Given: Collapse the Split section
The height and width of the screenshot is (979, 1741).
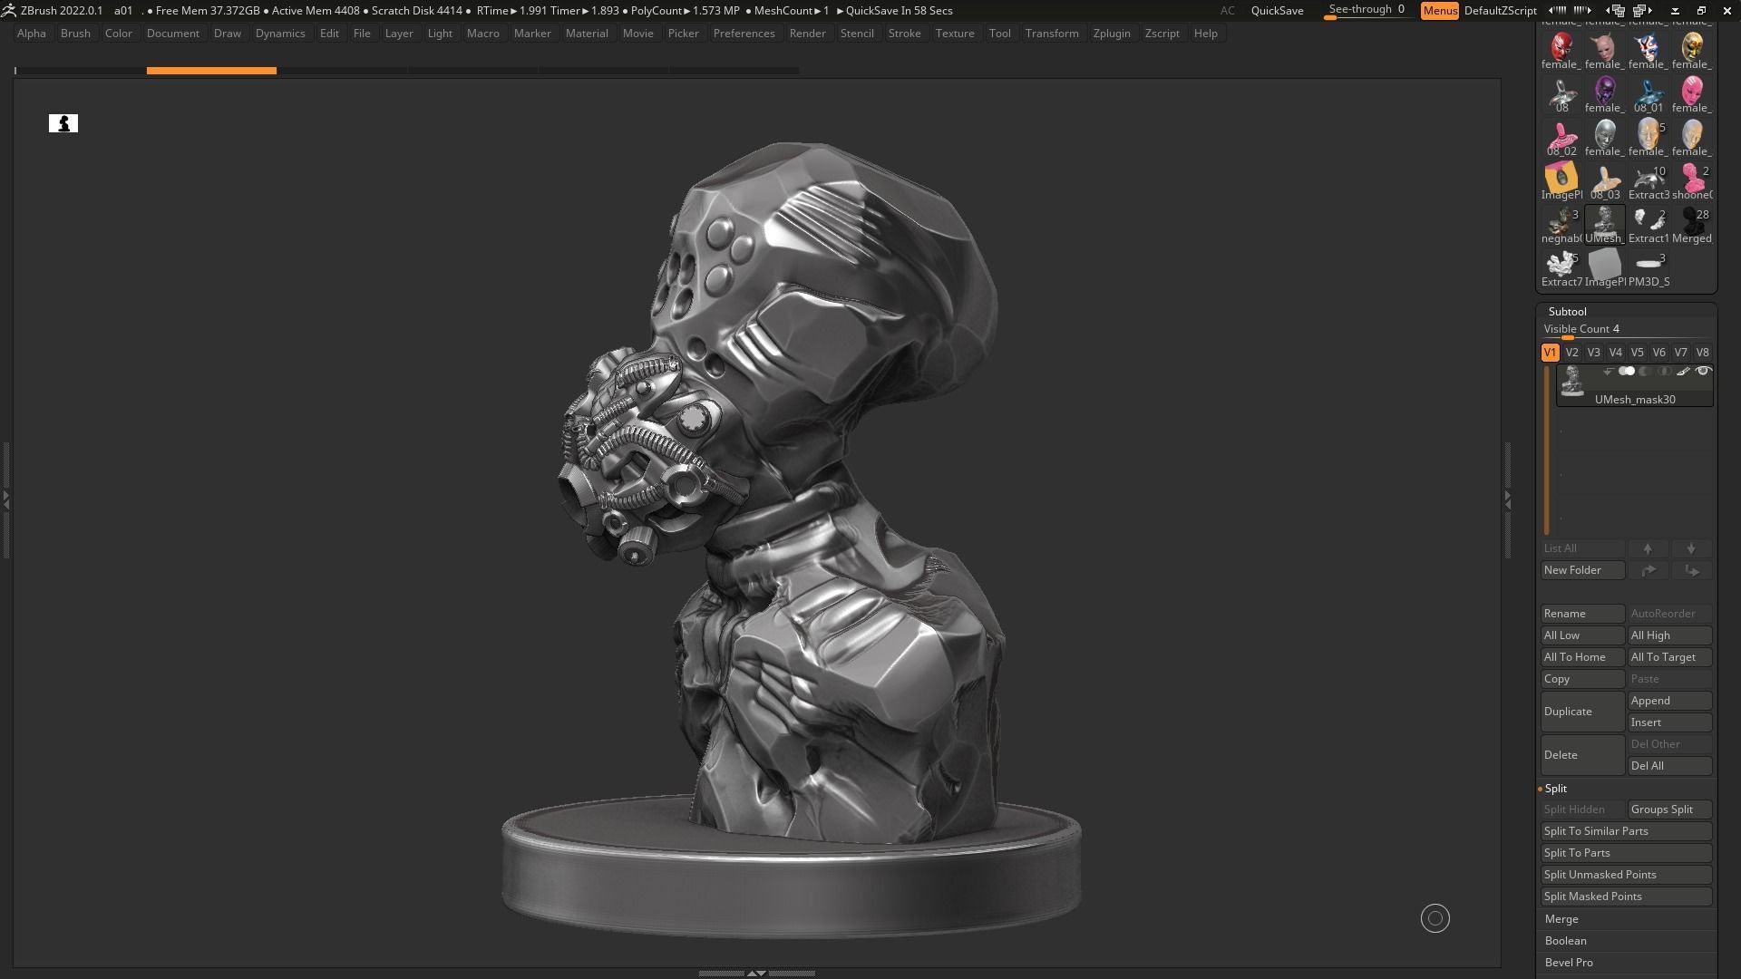Looking at the screenshot, I should [1555, 789].
